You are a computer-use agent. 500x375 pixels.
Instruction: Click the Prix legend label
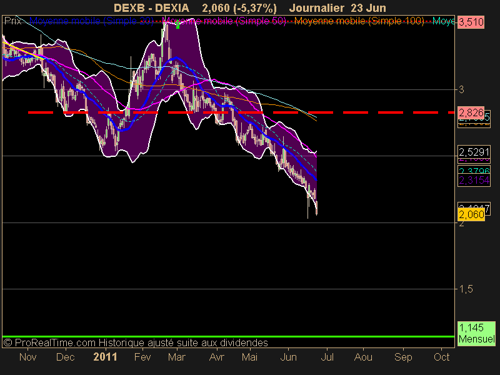tap(12, 21)
